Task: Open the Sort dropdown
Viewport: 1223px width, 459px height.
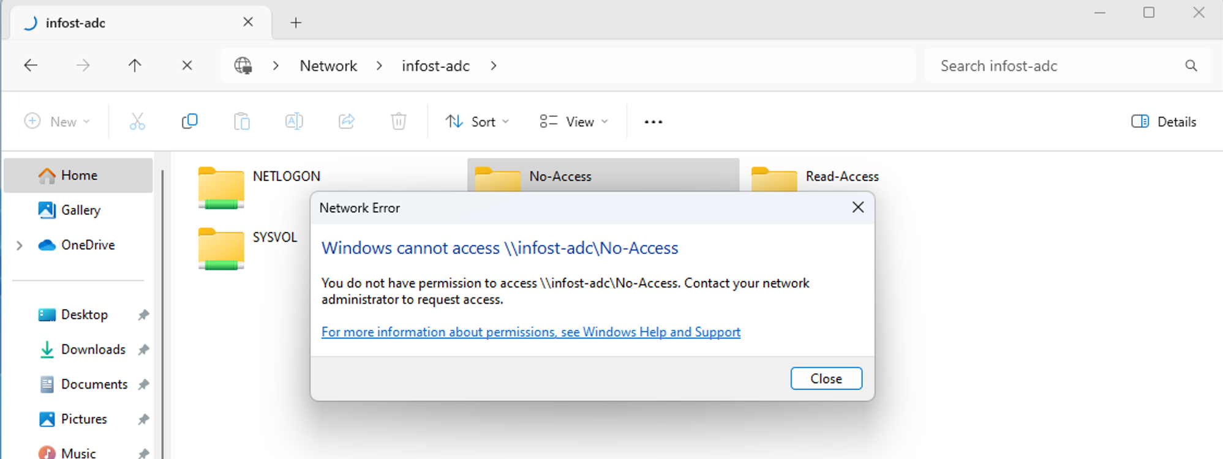Action: coord(477,122)
